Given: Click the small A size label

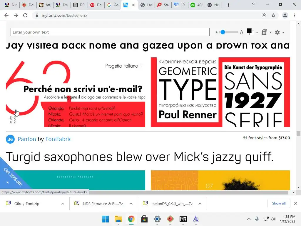Looking at the screenshot, I should pyautogui.click(x=216, y=32).
